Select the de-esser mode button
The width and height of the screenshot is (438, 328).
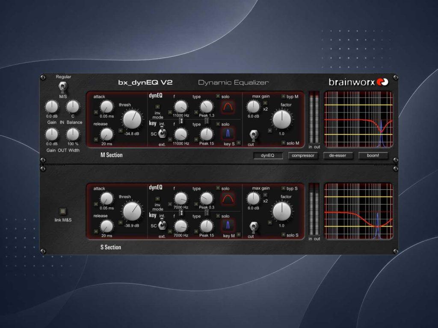(x=338, y=155)
